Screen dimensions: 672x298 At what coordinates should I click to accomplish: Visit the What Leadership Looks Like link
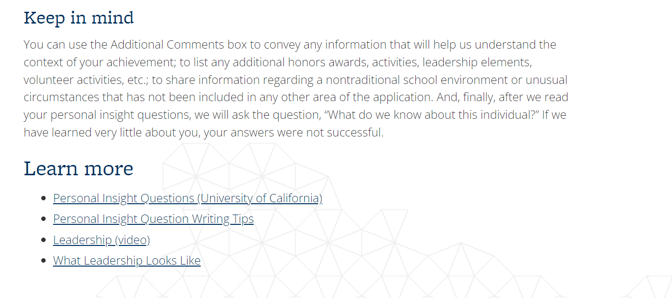pyautogui.click(x=127, y=261)
